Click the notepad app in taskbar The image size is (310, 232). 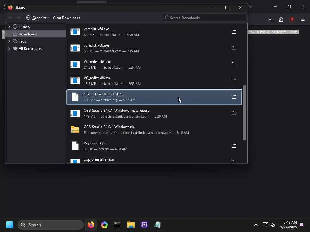157,225
